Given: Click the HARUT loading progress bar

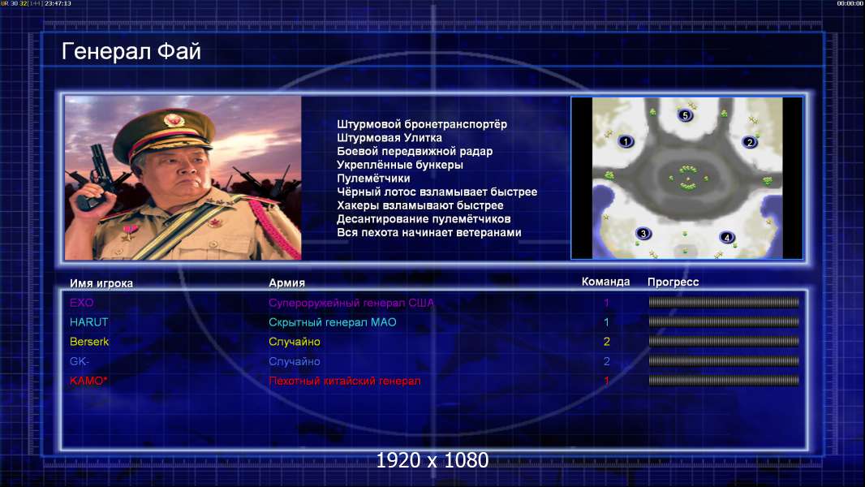Looking at the screenshot, I should [x=724, y=321].
